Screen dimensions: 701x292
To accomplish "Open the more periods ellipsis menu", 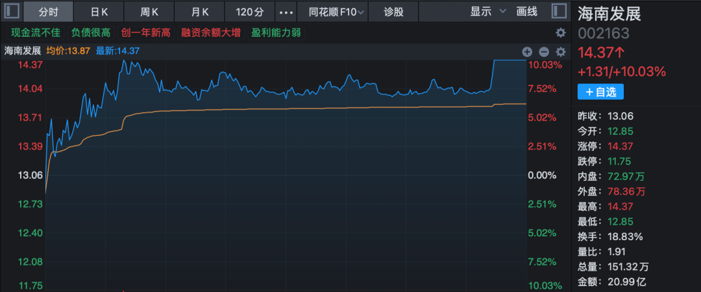I will (x=286, y=12).
